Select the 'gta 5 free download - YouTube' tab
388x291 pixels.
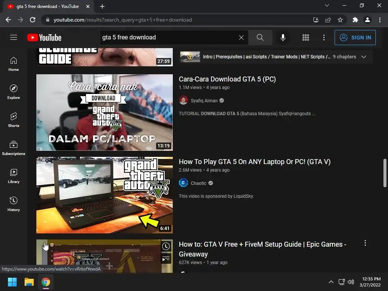(x=48, y=6)
